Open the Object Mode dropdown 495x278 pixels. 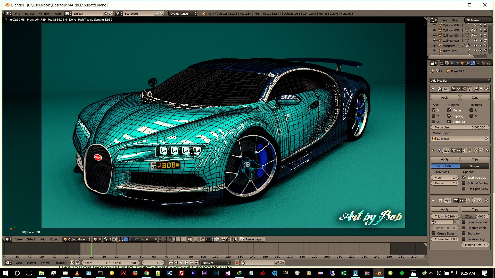point(76,239)
